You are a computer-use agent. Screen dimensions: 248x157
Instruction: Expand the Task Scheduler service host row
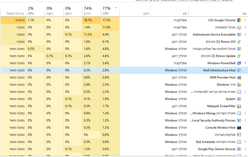(x=245, y=142)
